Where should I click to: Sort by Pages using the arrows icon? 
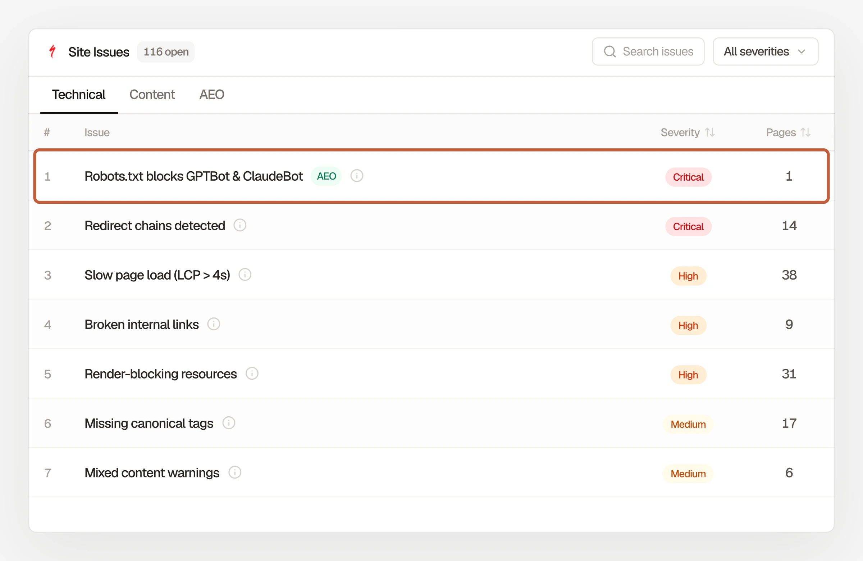click(805, 132)
